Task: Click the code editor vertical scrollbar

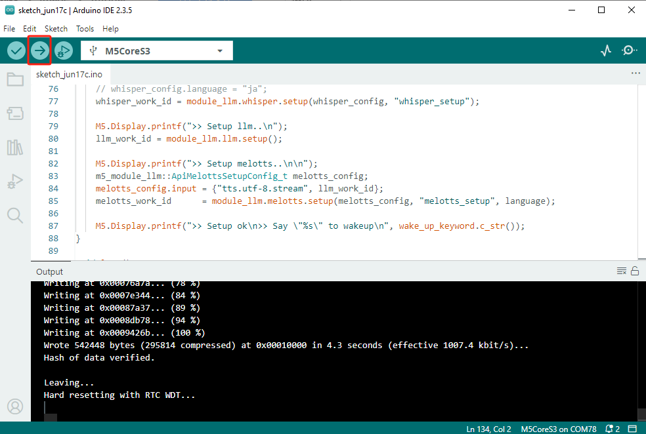Action: 641,172
